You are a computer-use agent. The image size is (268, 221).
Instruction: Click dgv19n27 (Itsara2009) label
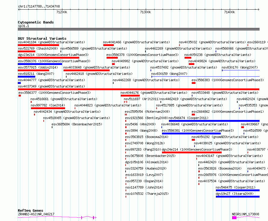pyautogui.click(x=235, y=194)
